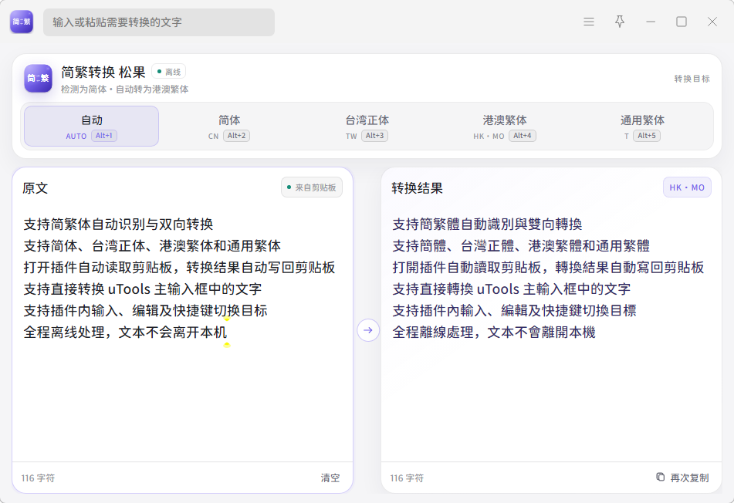Click subtitle 检测为简体 • 自动转为港澳繁体
The height and width of the screenshot is (503, 734).
124,89
